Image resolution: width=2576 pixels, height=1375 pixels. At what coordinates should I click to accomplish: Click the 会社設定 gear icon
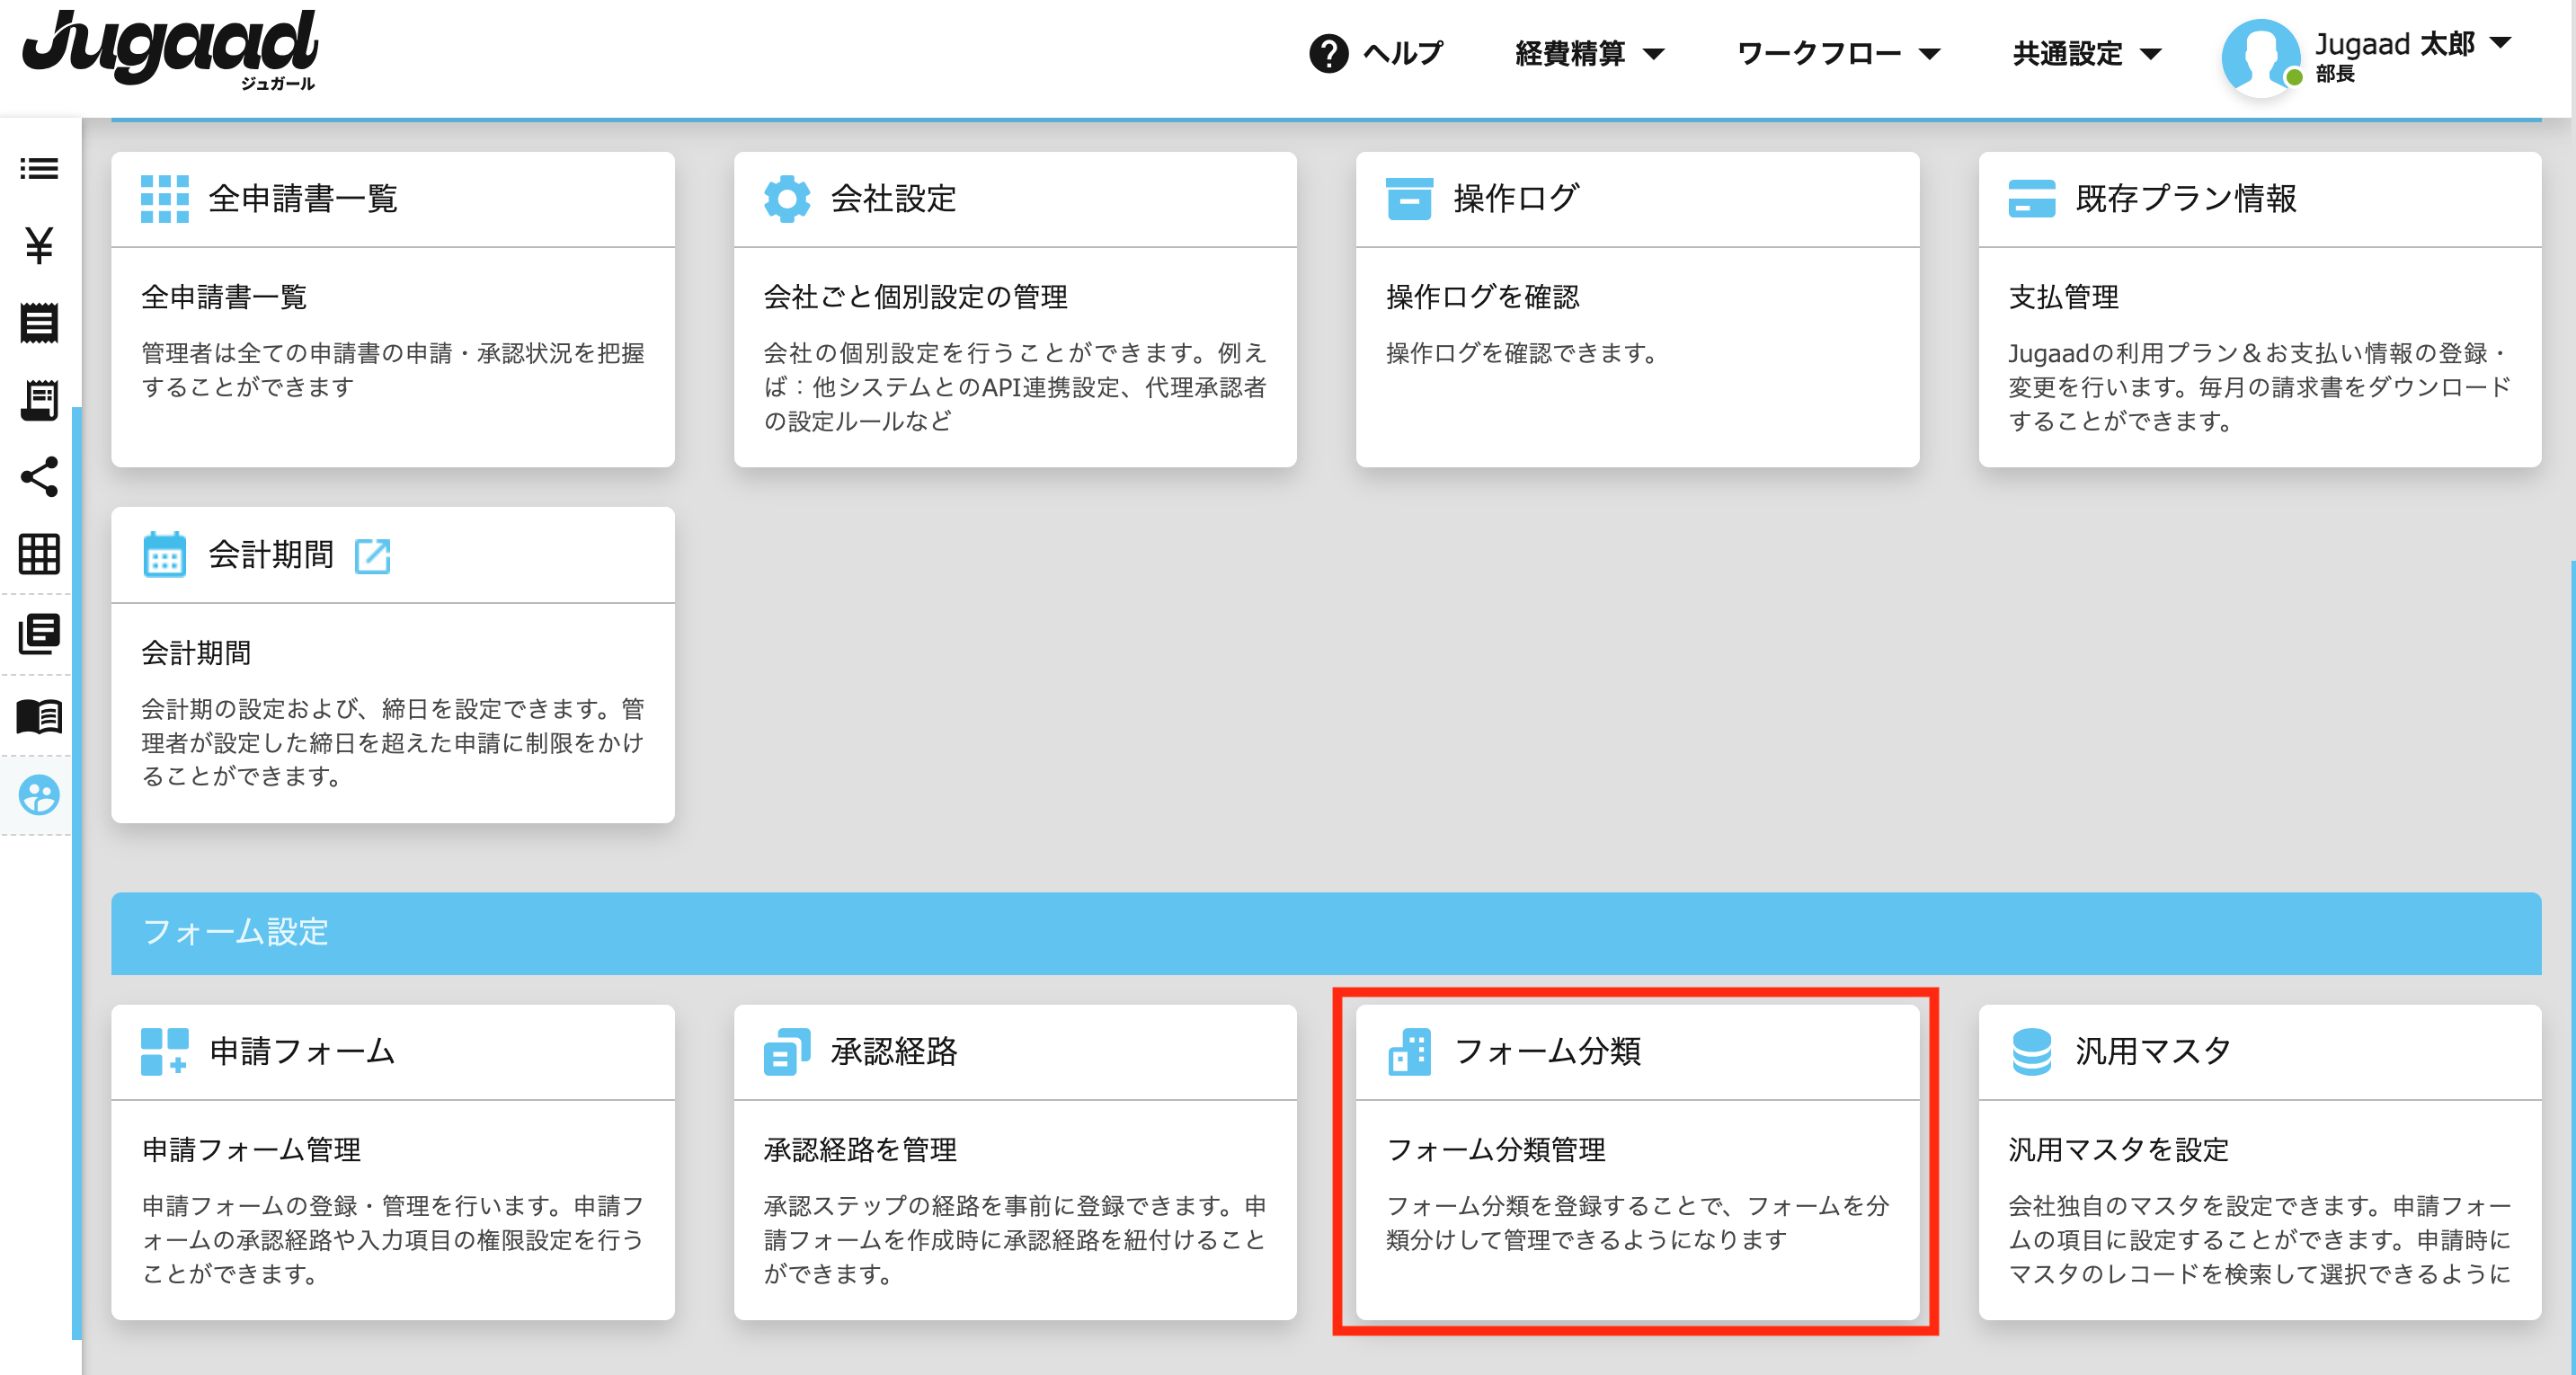coord(787,198)
